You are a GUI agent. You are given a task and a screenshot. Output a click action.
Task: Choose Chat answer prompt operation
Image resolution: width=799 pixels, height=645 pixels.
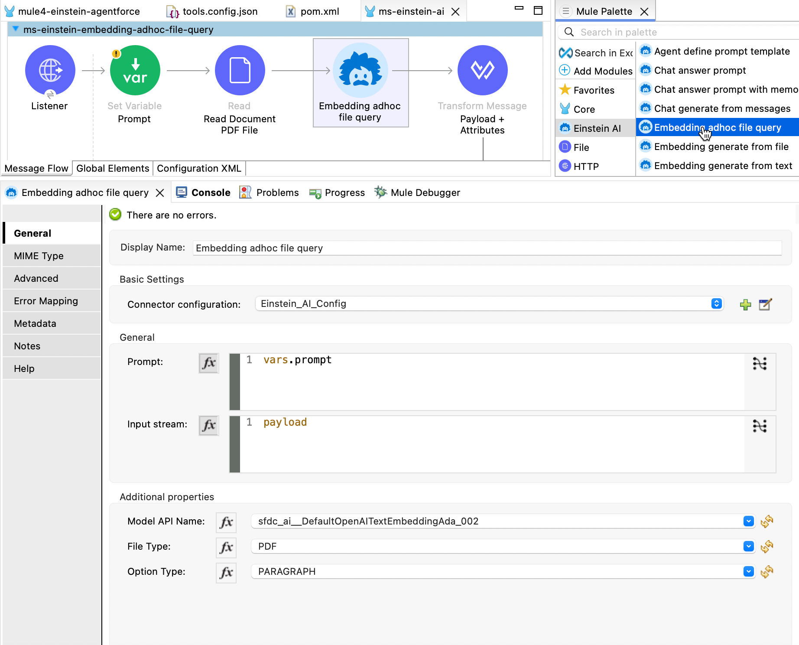pyautogui.click(x=718, y=70)
